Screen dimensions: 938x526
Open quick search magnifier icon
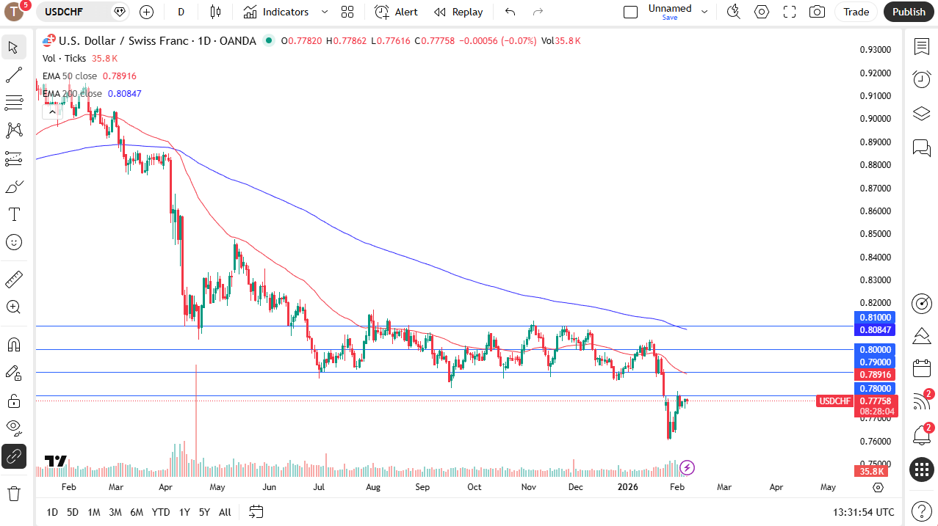tap(733, 12)
